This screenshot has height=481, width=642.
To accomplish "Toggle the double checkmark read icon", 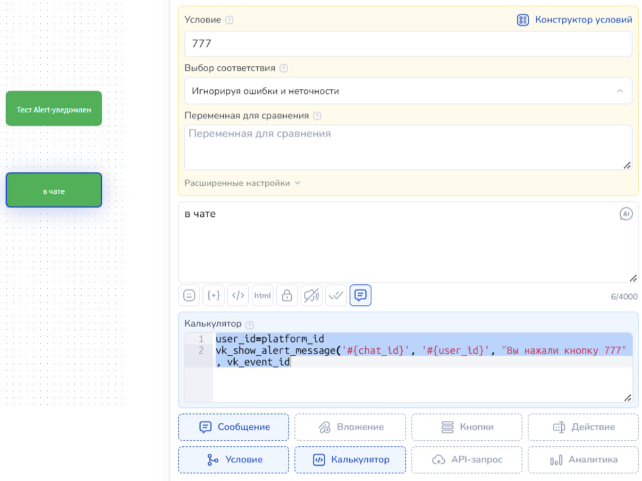I will pyautogui.click(x=336, y=295).
